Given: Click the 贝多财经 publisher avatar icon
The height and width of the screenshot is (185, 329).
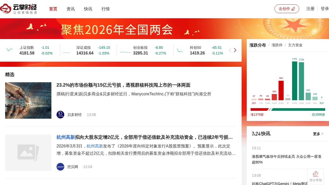Looking at the screenshot, I should click(x=60, y=115).
